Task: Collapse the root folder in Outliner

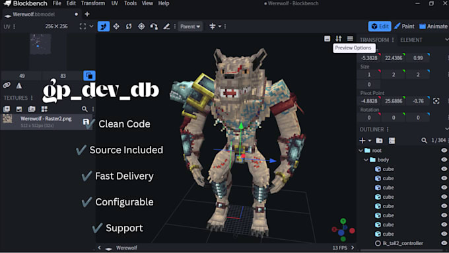Action: point(361,151)
